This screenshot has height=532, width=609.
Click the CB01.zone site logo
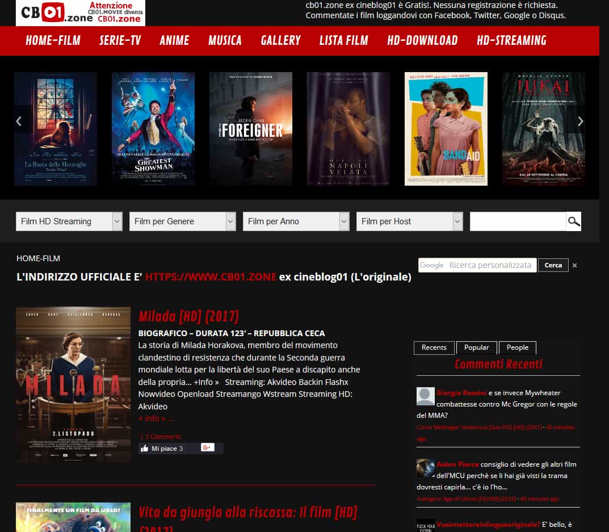[81, 13]
